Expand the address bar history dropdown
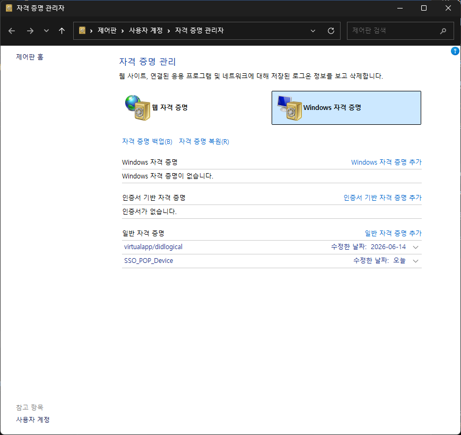The height and width of the screenshot is (435, 461). [313, 31]
